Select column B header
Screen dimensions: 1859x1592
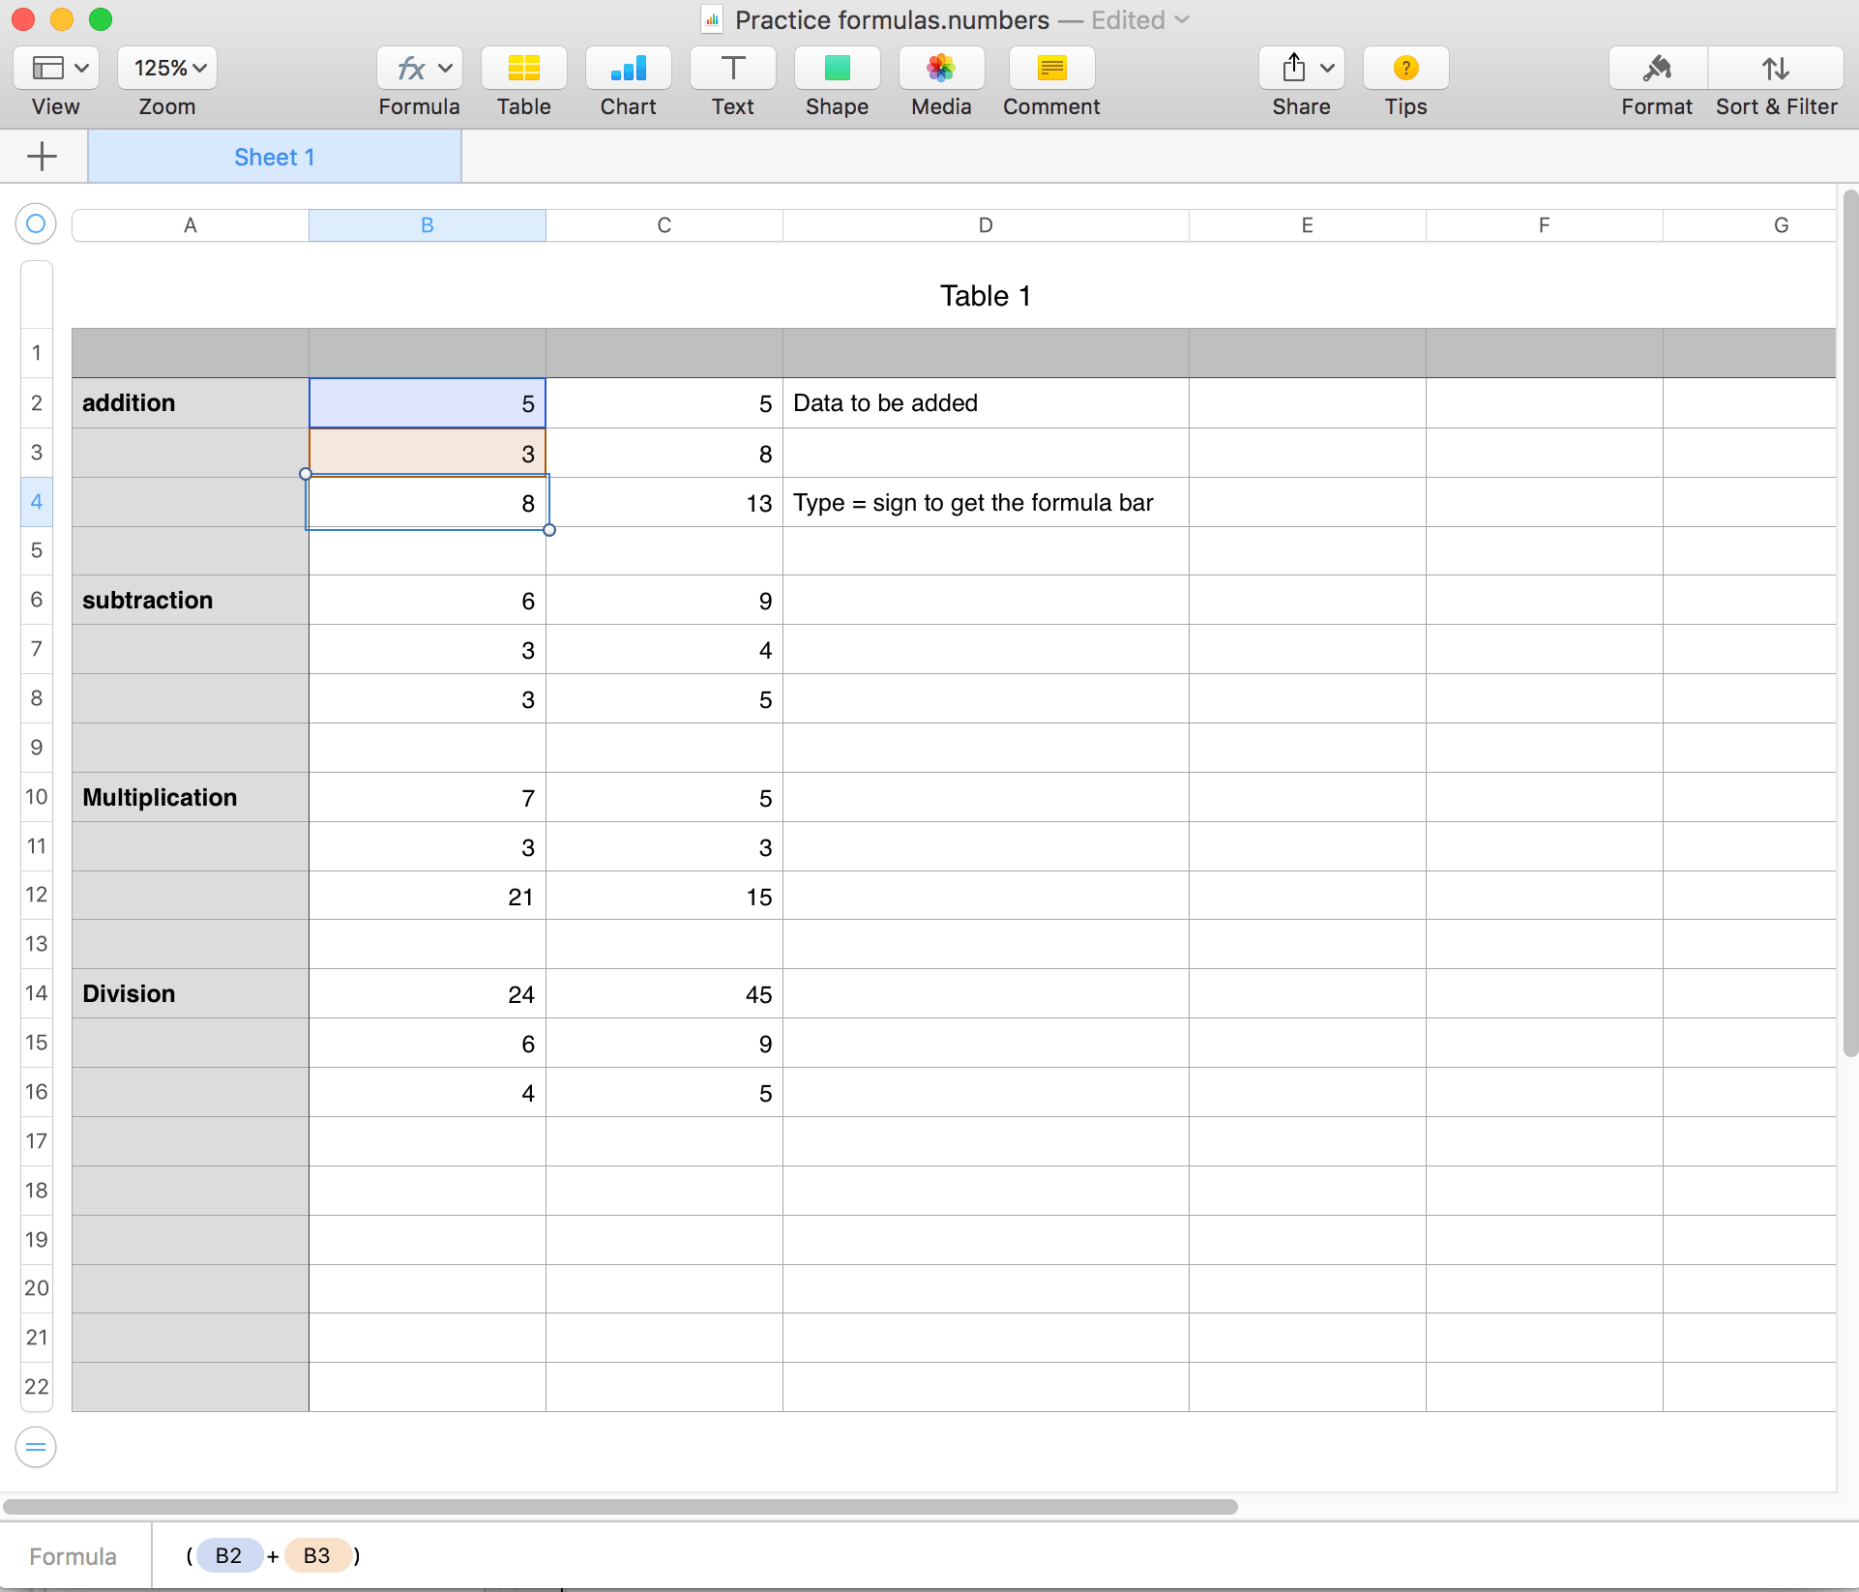click(427, 225)
